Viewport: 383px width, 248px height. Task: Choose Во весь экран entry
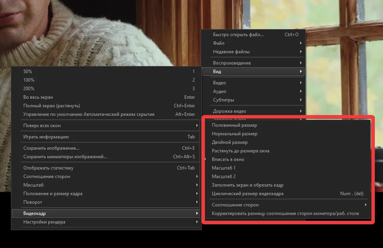pos(106,97)
